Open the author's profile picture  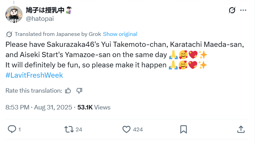click(14, 14)
